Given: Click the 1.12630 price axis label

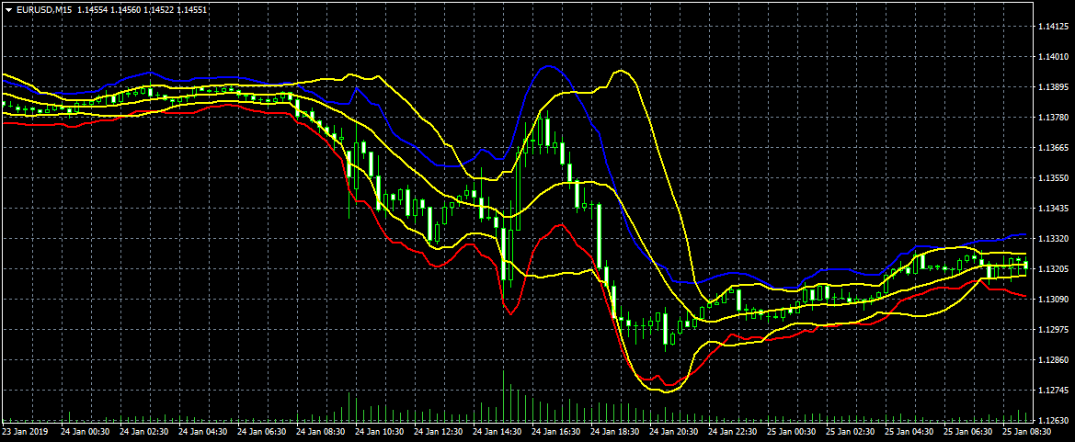Looking at the screenshot, I should pyautogui.click(x=1055, y=421).
